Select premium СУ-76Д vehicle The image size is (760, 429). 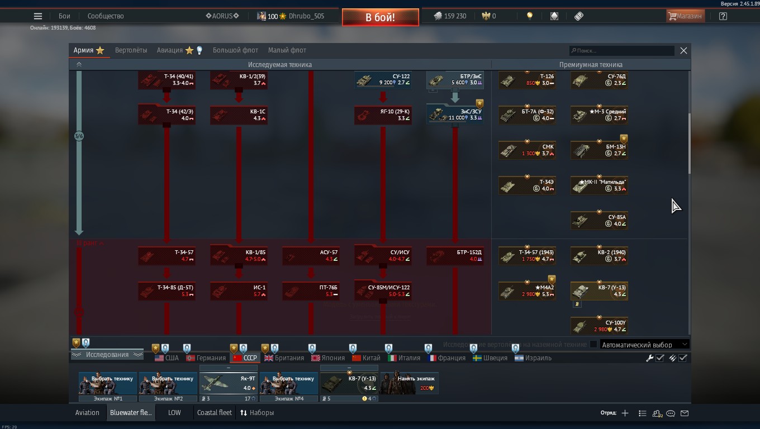tap(599, 79)
